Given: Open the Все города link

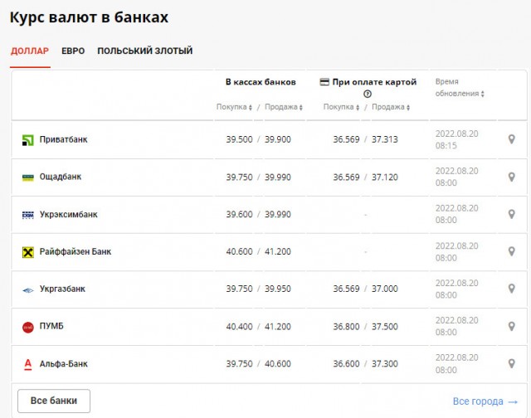Looking at the screenshot, I should tap(485, 401).
